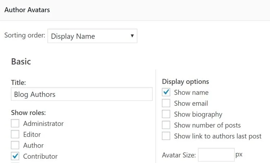The height and width of the screenshot is (163, 270).
Task: Disable the Show name option
Action: tap(166, 92)
